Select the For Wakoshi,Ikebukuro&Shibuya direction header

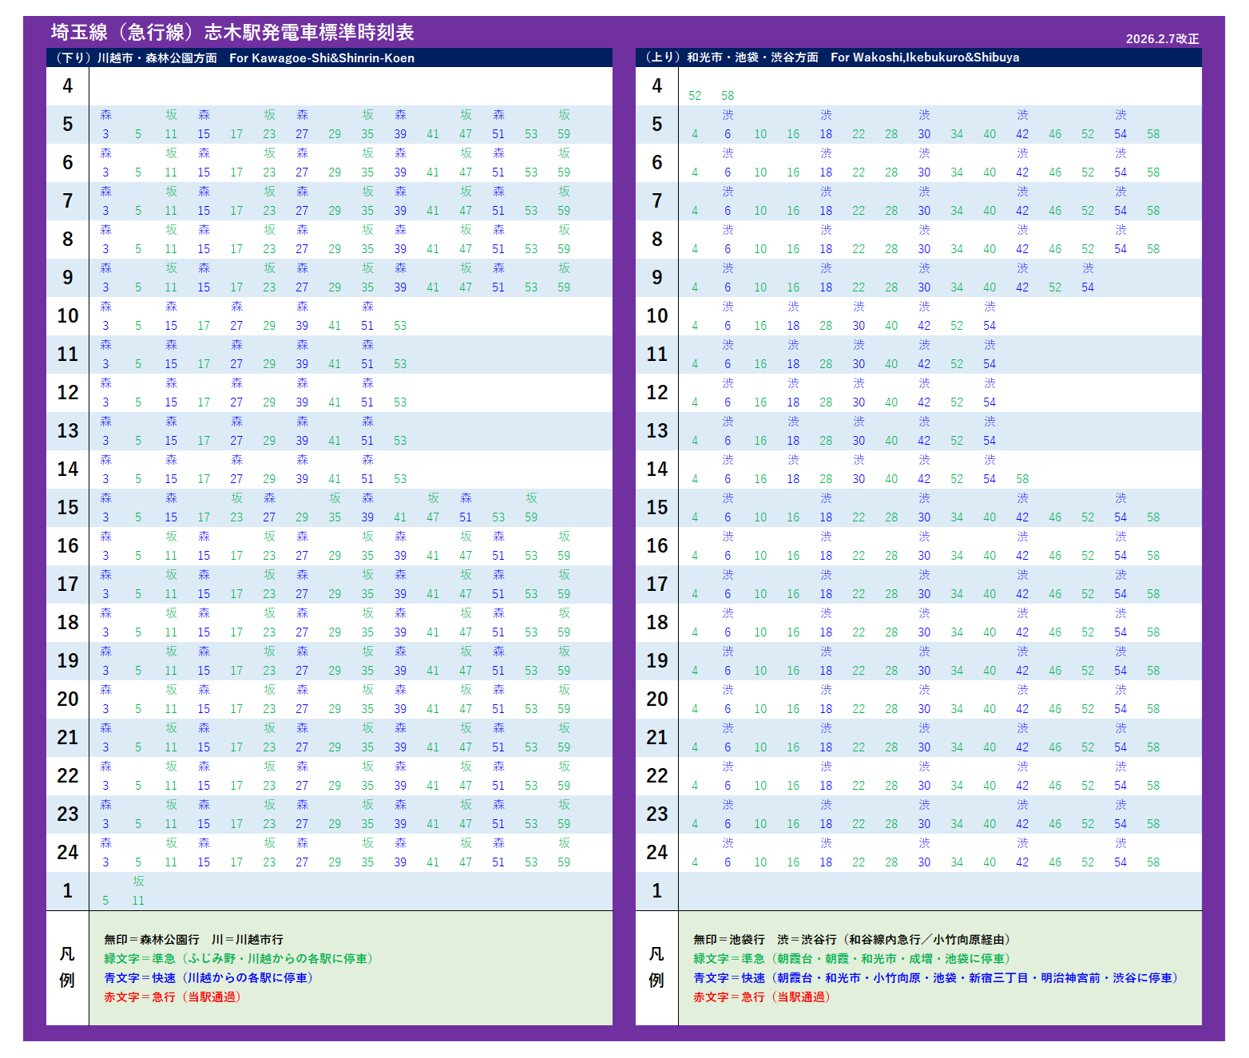pos(924,57)
